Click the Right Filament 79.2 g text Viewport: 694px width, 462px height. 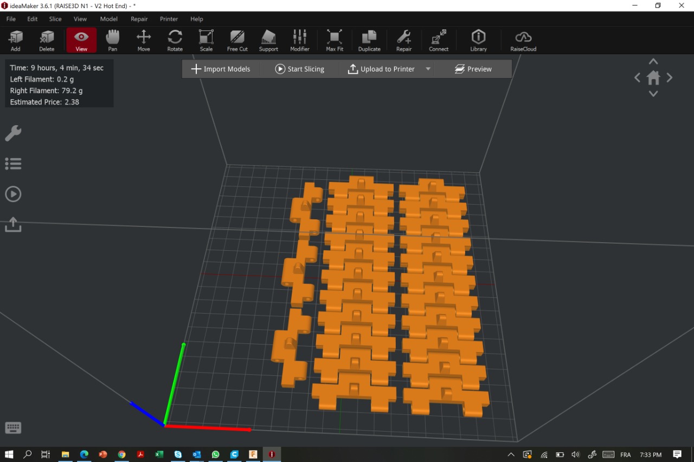tap(46, 90)
